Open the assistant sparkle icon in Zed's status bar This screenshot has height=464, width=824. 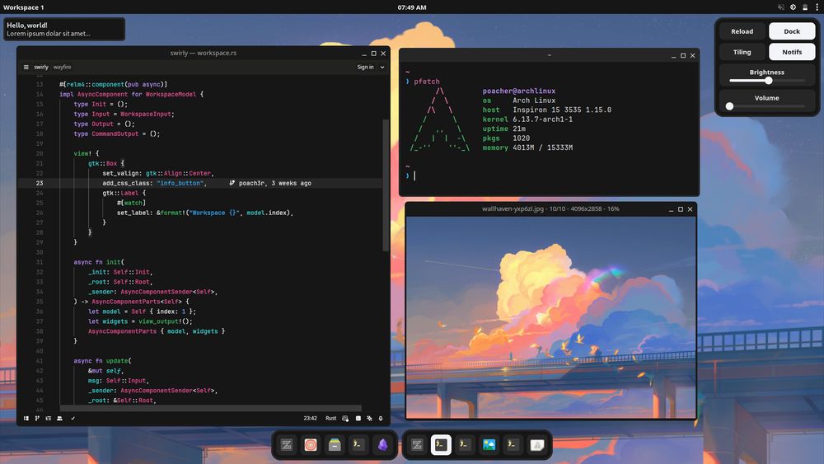coord(369,419)
